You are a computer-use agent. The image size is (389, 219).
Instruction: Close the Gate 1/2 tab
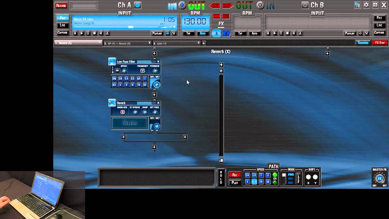coord(199,43)
